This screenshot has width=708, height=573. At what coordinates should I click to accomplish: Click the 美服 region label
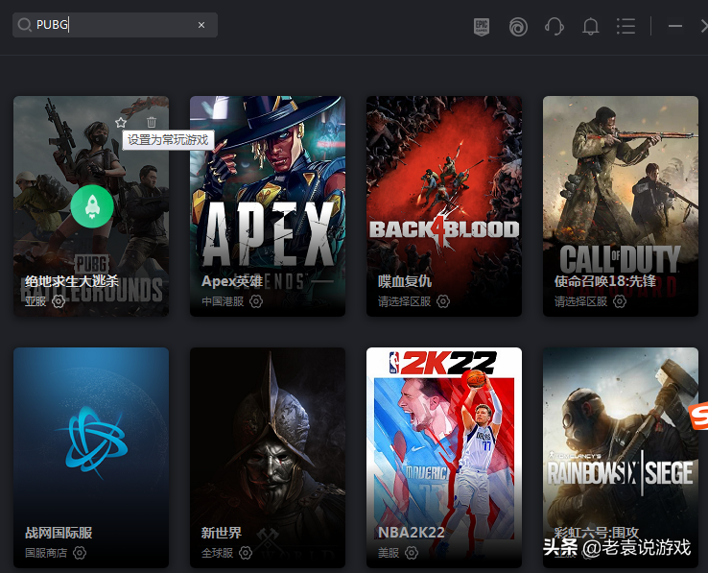[x=389, y=553]
